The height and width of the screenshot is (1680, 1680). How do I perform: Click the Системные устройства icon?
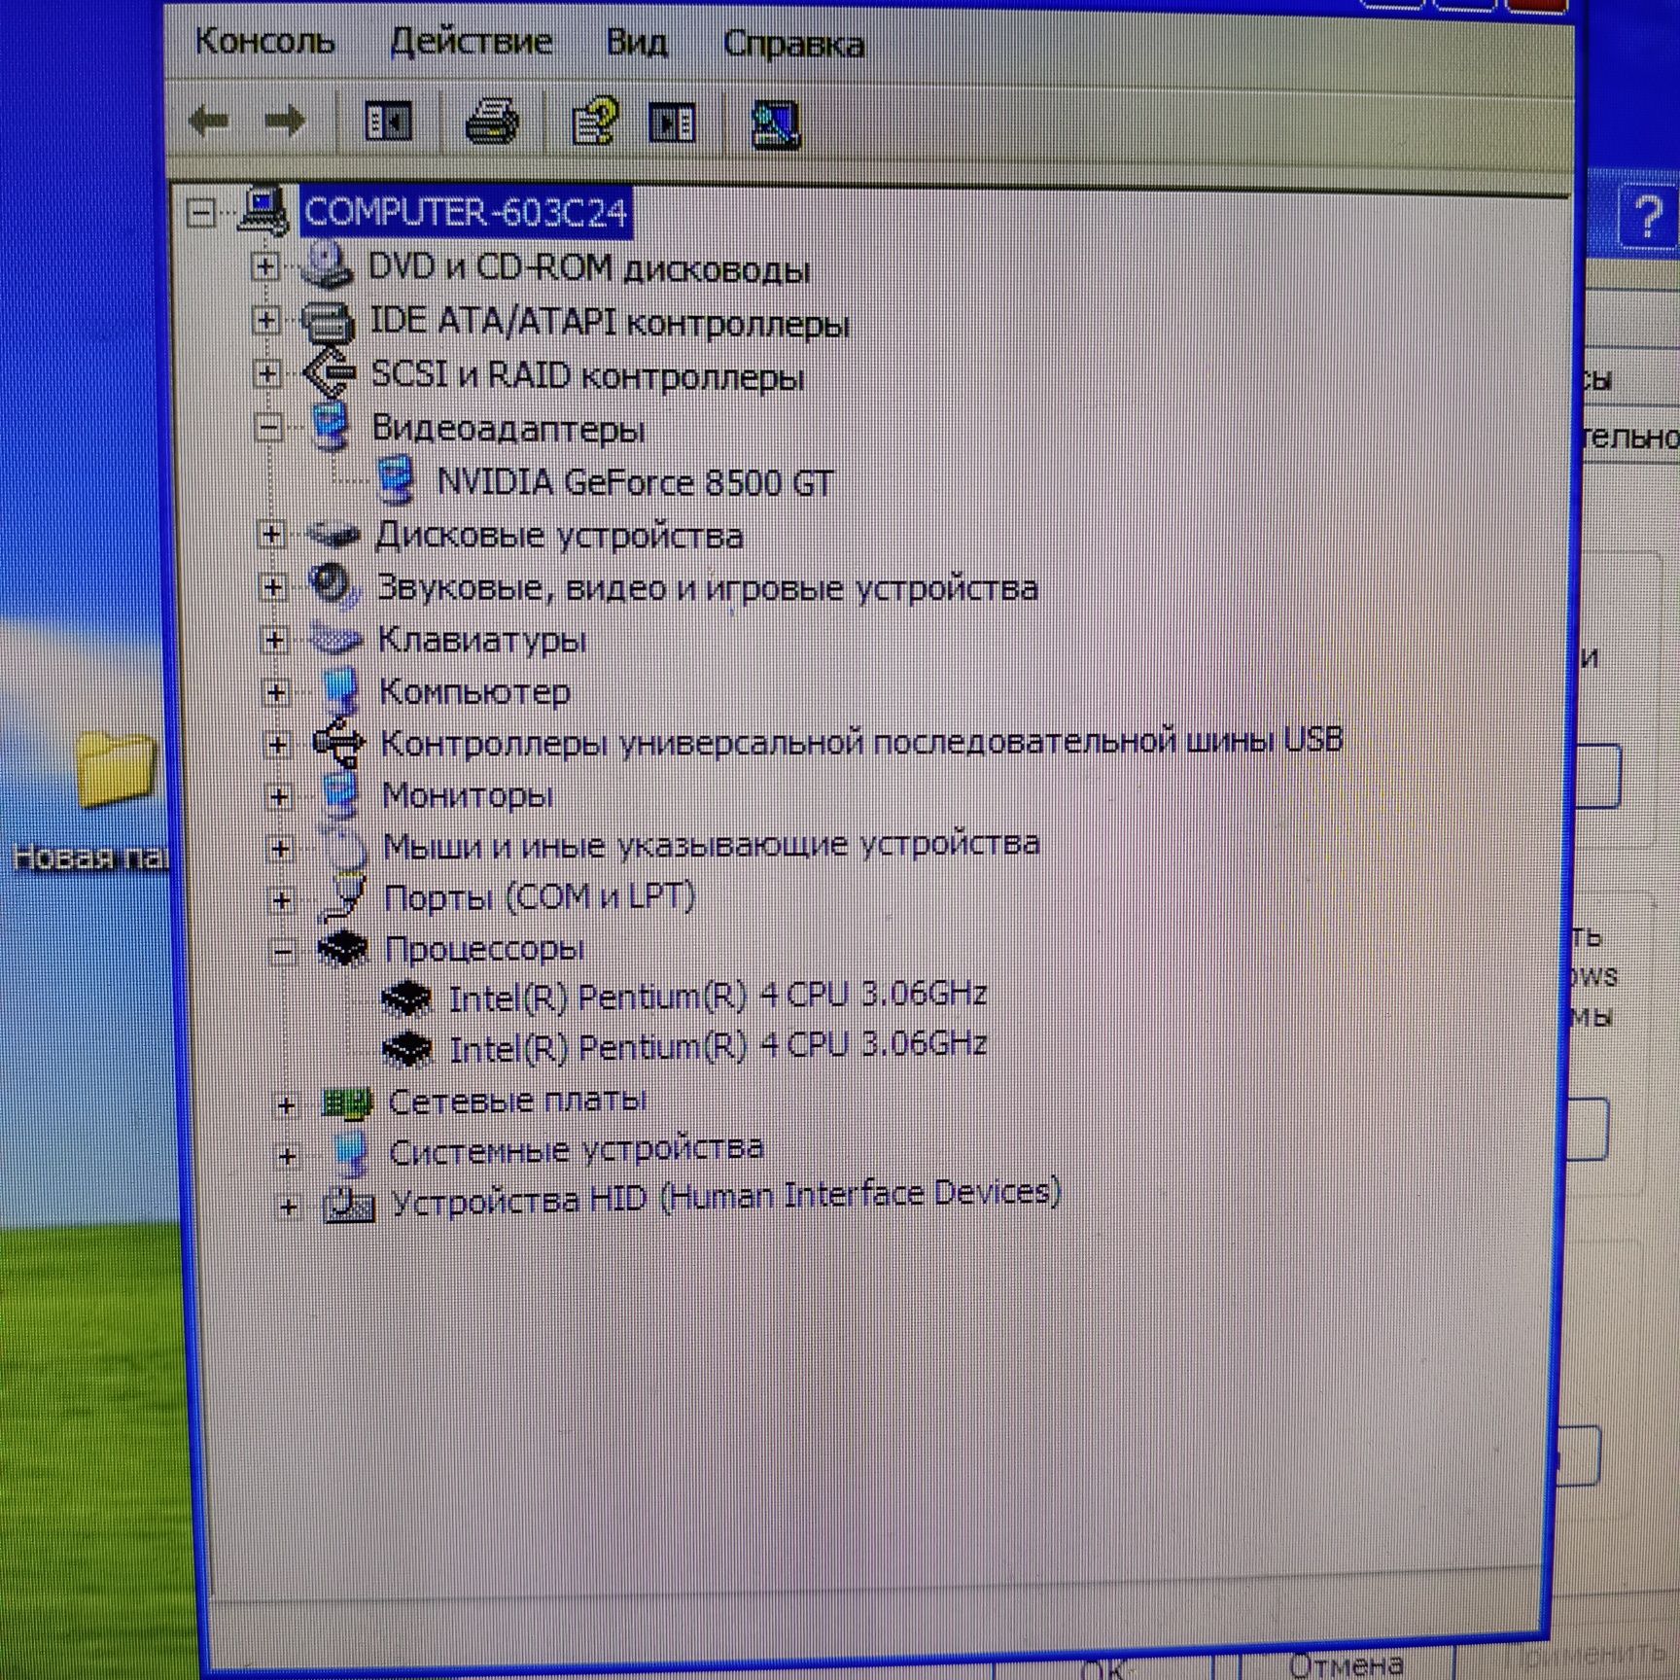pyautogui.click(x=350, y=1153)
